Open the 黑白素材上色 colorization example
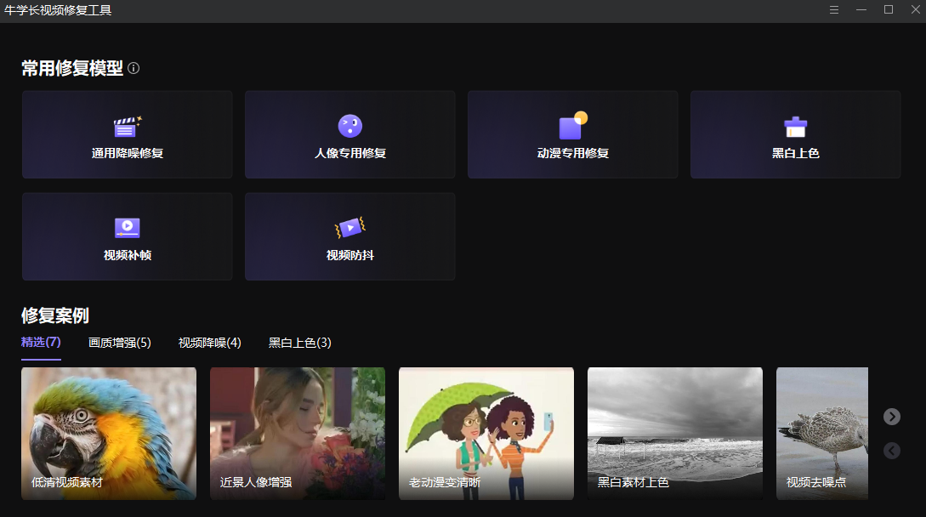 tap(674, 434)
